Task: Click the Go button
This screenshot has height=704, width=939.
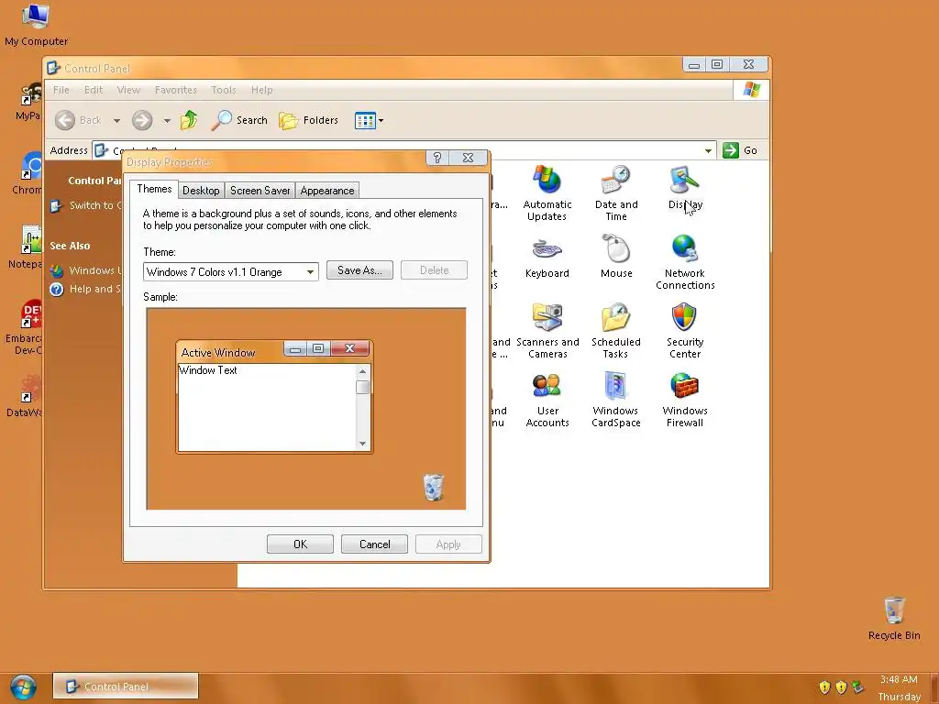Action: click(x=740, y=150)
